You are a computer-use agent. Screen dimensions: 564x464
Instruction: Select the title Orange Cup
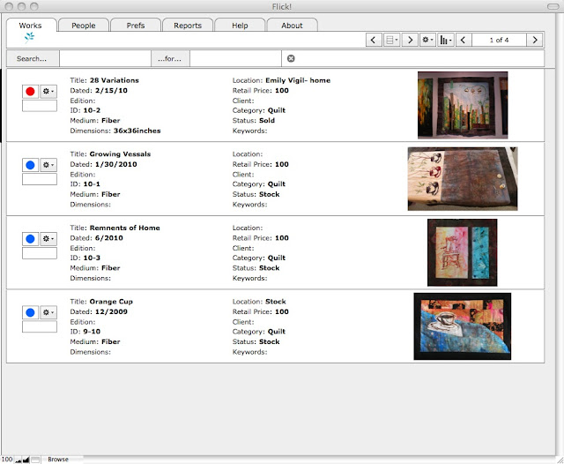tap(111, 302)
